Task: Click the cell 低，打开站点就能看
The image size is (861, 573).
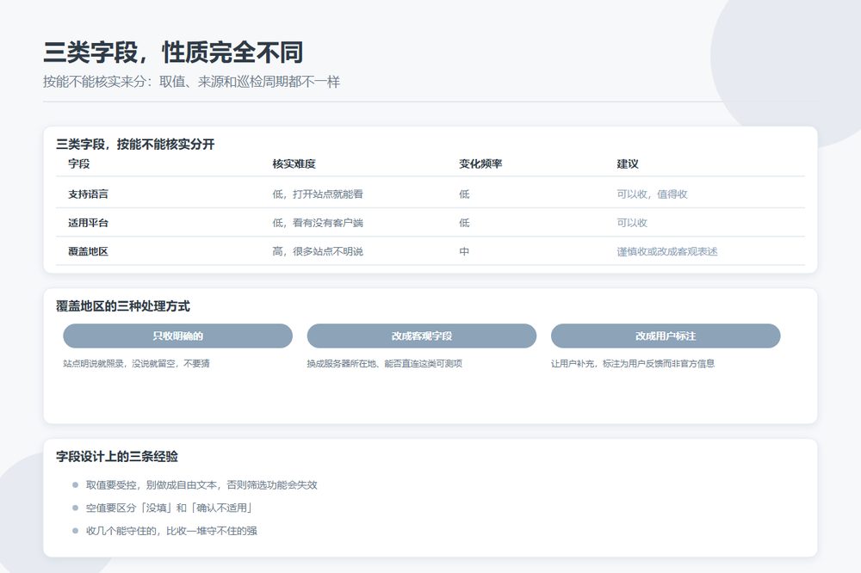Action: click(318, 194)
